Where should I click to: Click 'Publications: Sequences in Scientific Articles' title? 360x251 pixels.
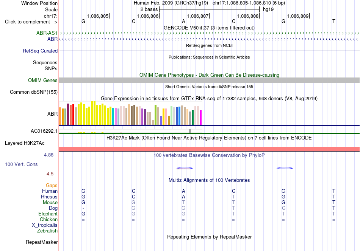[209, 57]
